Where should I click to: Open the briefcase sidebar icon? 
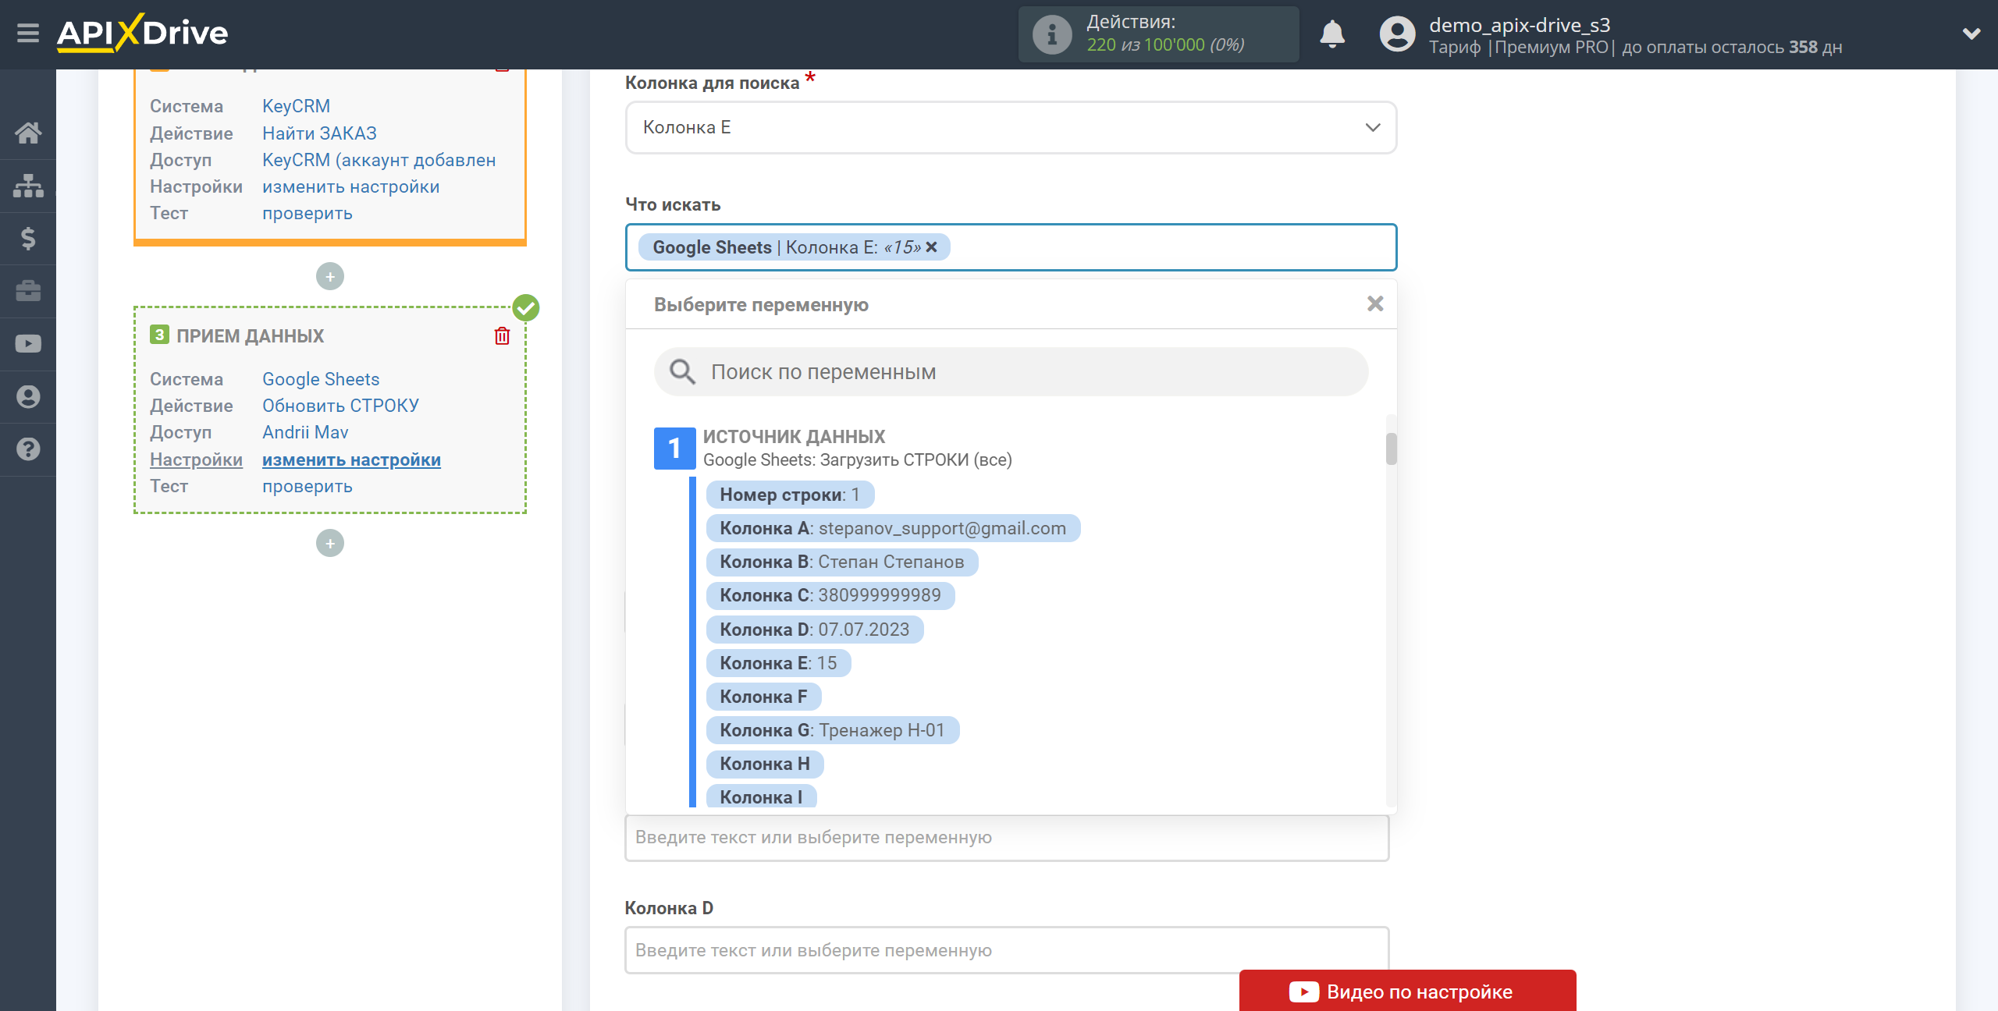coord(28,291)
